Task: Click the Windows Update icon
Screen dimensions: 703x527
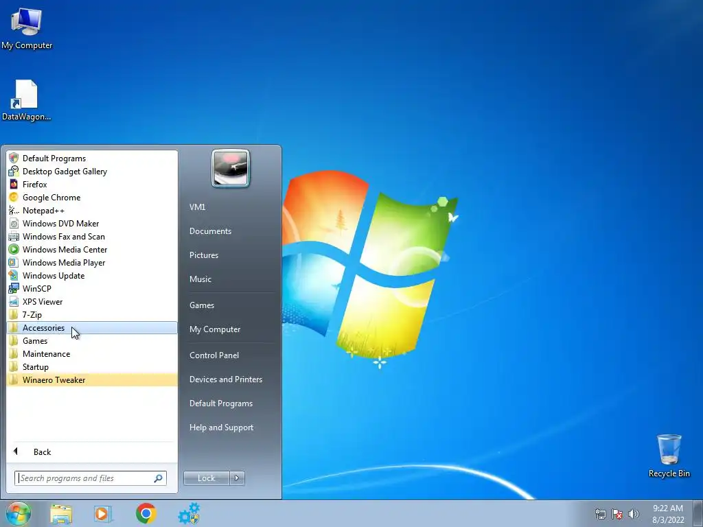Action: 14,275
